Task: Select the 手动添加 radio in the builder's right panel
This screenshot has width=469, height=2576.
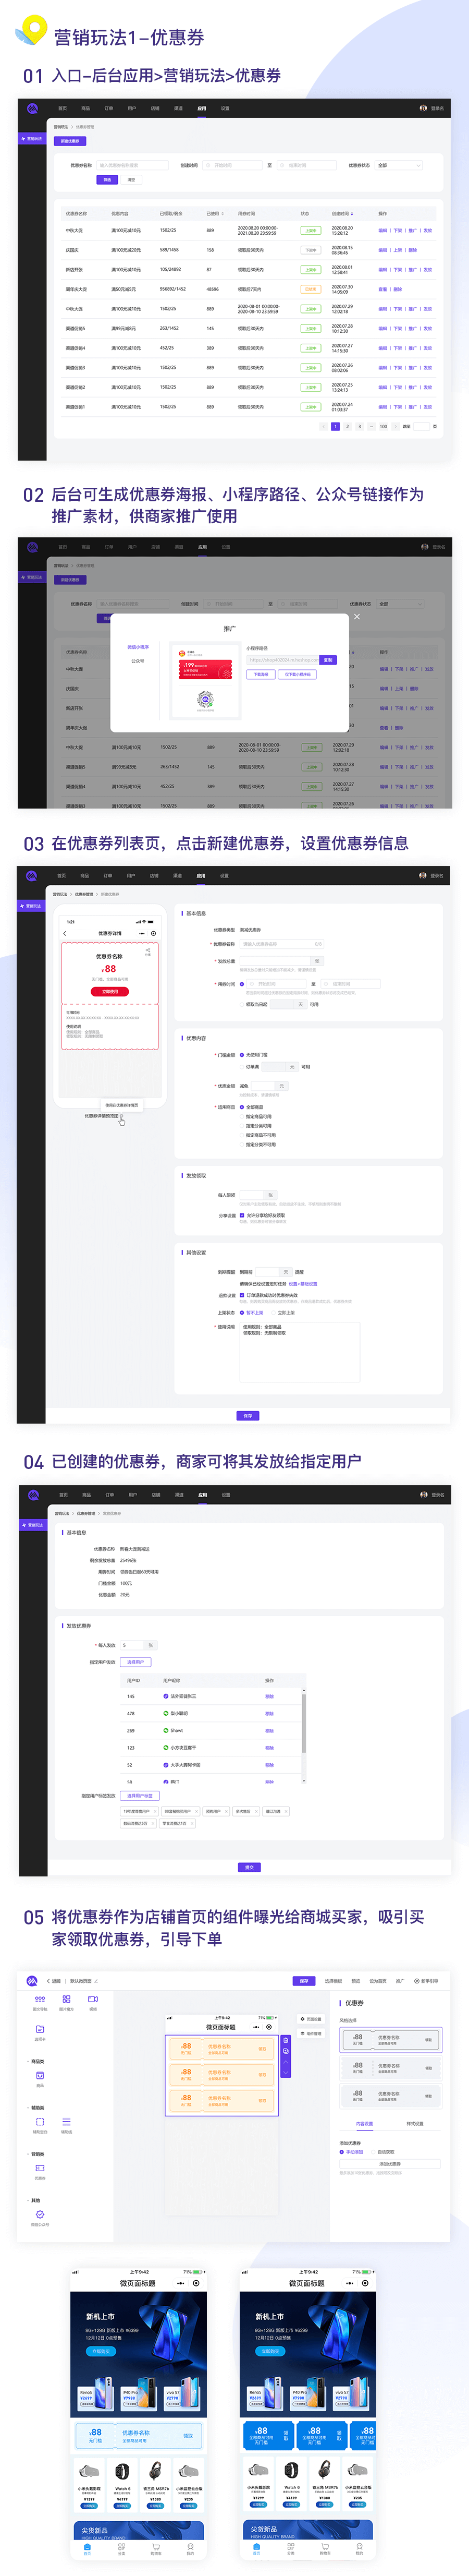Action: [x=341, y=2152]
